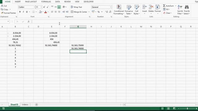Open Format as Table gallery
This screenshot has width=198, height=111.
pos(129,10)
